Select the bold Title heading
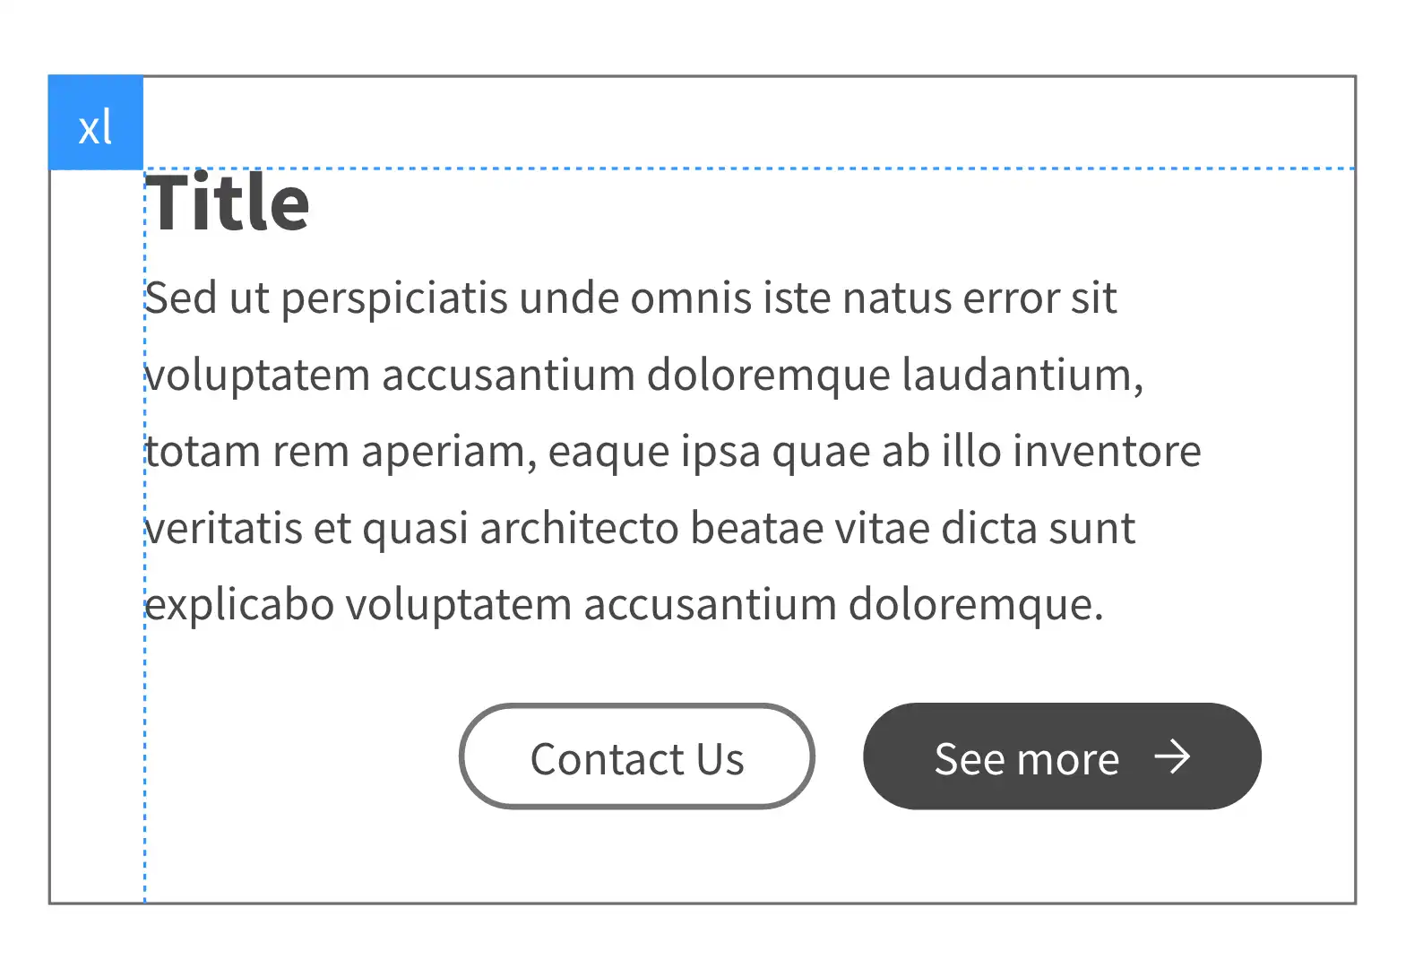The width and height of the screenshot is (1423, 968). (x=229, y=204)
